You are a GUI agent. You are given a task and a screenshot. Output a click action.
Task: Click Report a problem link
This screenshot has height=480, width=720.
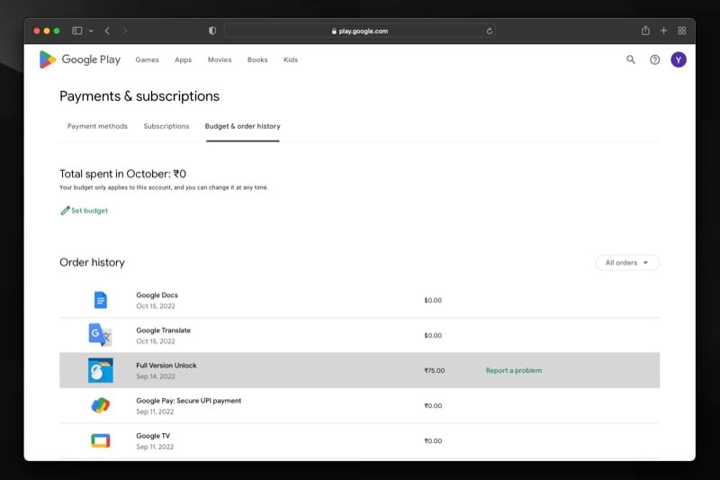click(x=514, y=371)
